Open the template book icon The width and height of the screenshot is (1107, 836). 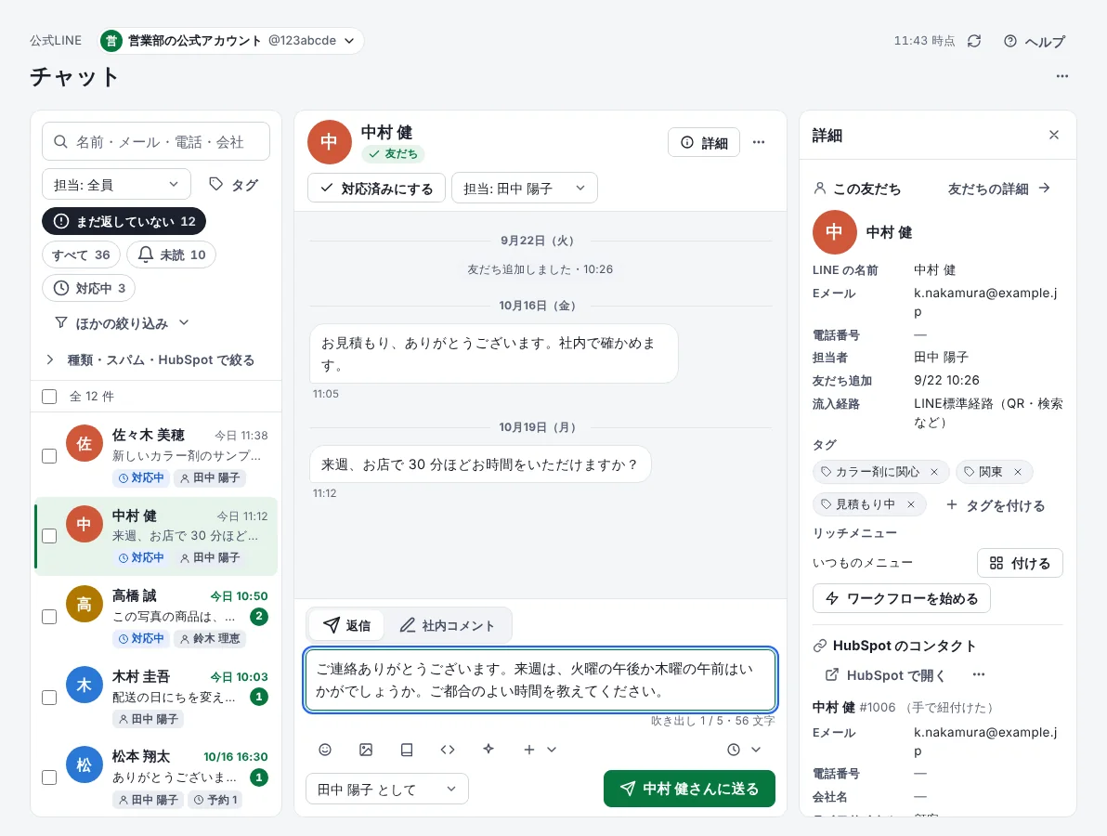[407, 750]
